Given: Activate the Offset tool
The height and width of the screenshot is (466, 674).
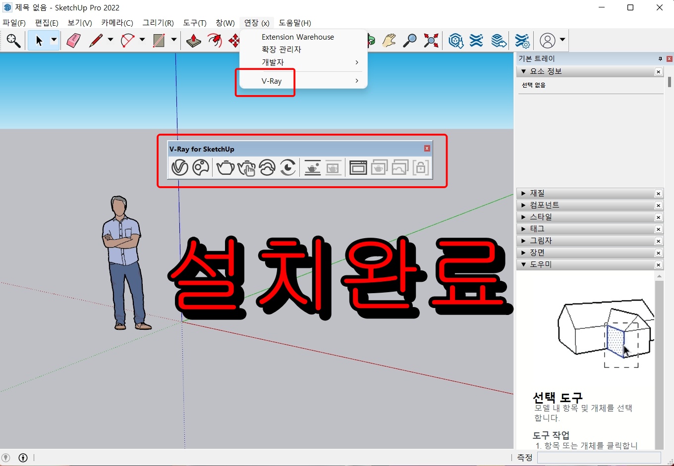Looking at the screenshot, I should pyautogui.click(x=215, y=41).
